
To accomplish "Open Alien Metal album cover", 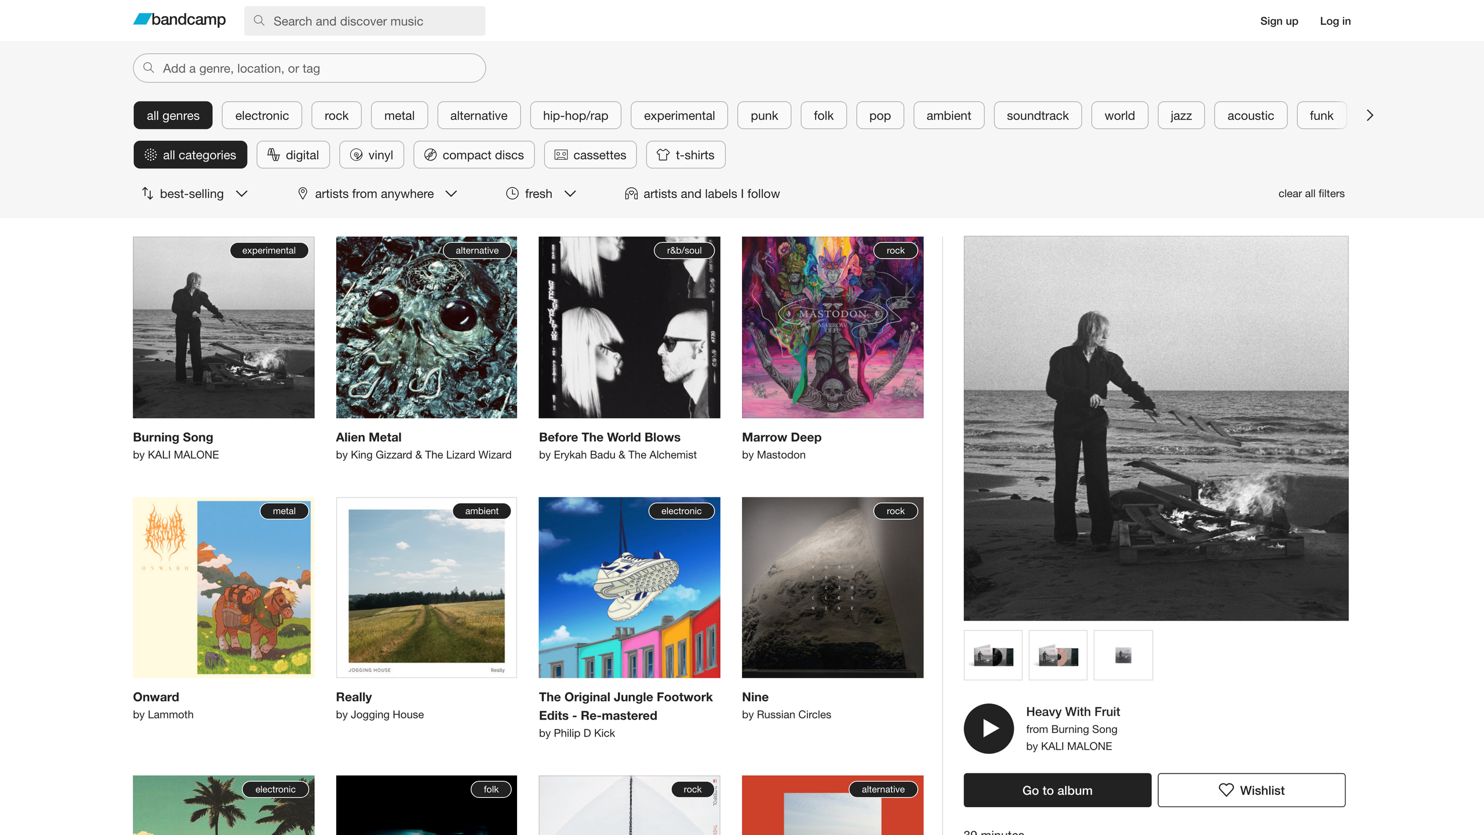I will [x=427, y=327].
